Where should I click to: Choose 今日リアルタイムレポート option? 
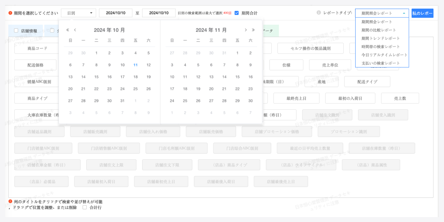(384, 55)
